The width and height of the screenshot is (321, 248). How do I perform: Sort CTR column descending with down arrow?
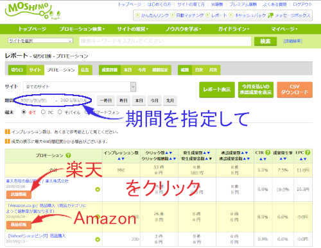(265, 159)
